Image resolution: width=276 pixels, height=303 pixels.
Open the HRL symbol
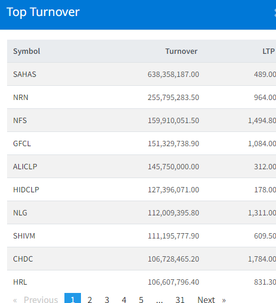coord(20,282)
